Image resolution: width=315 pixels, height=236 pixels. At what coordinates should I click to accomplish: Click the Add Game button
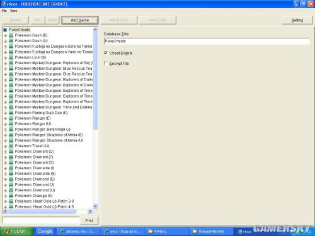pos(80,20)
